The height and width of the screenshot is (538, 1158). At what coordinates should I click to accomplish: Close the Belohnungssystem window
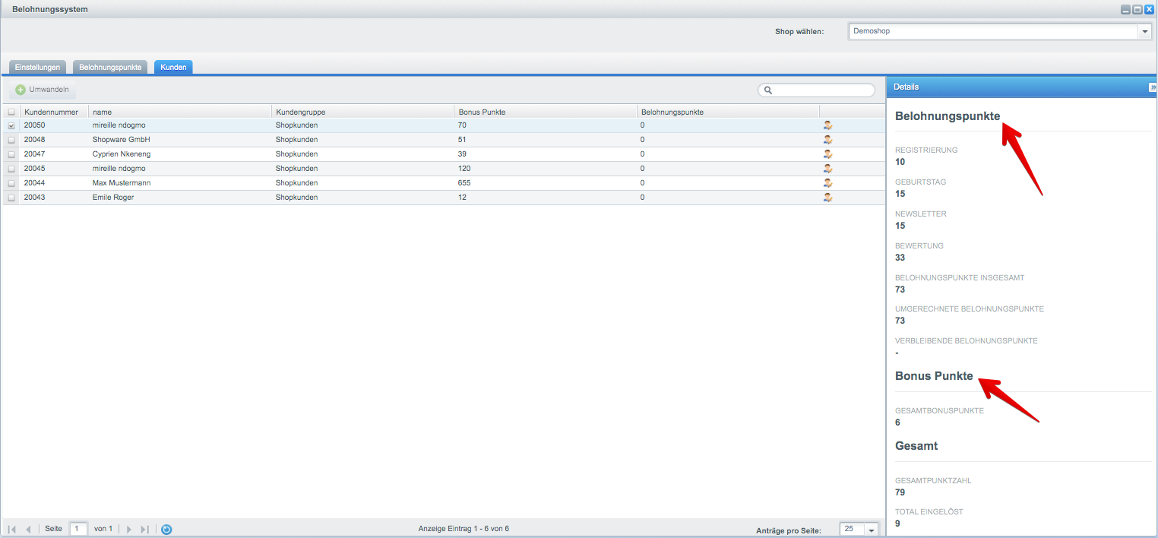click(1150, 9)
